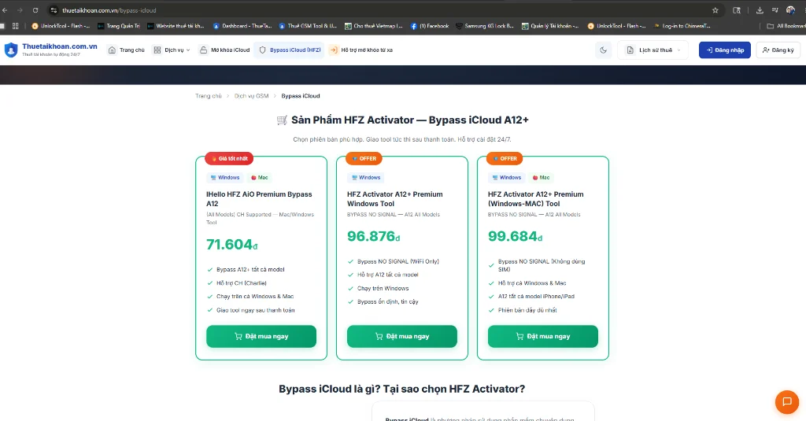Click Windows tag on HFZ Premium Windows Tool card

click(x=365, y=178)
